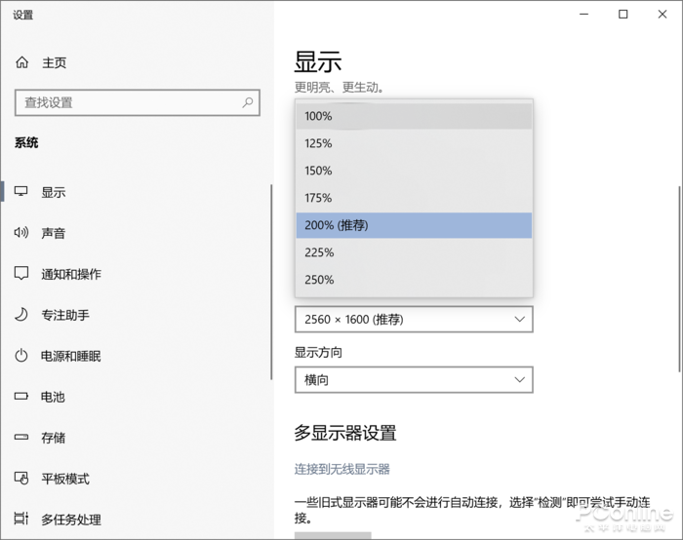Open Notifications (通知和操作) icon
The height and width of the screenshot is (540, 683).
tap(21, 274)
